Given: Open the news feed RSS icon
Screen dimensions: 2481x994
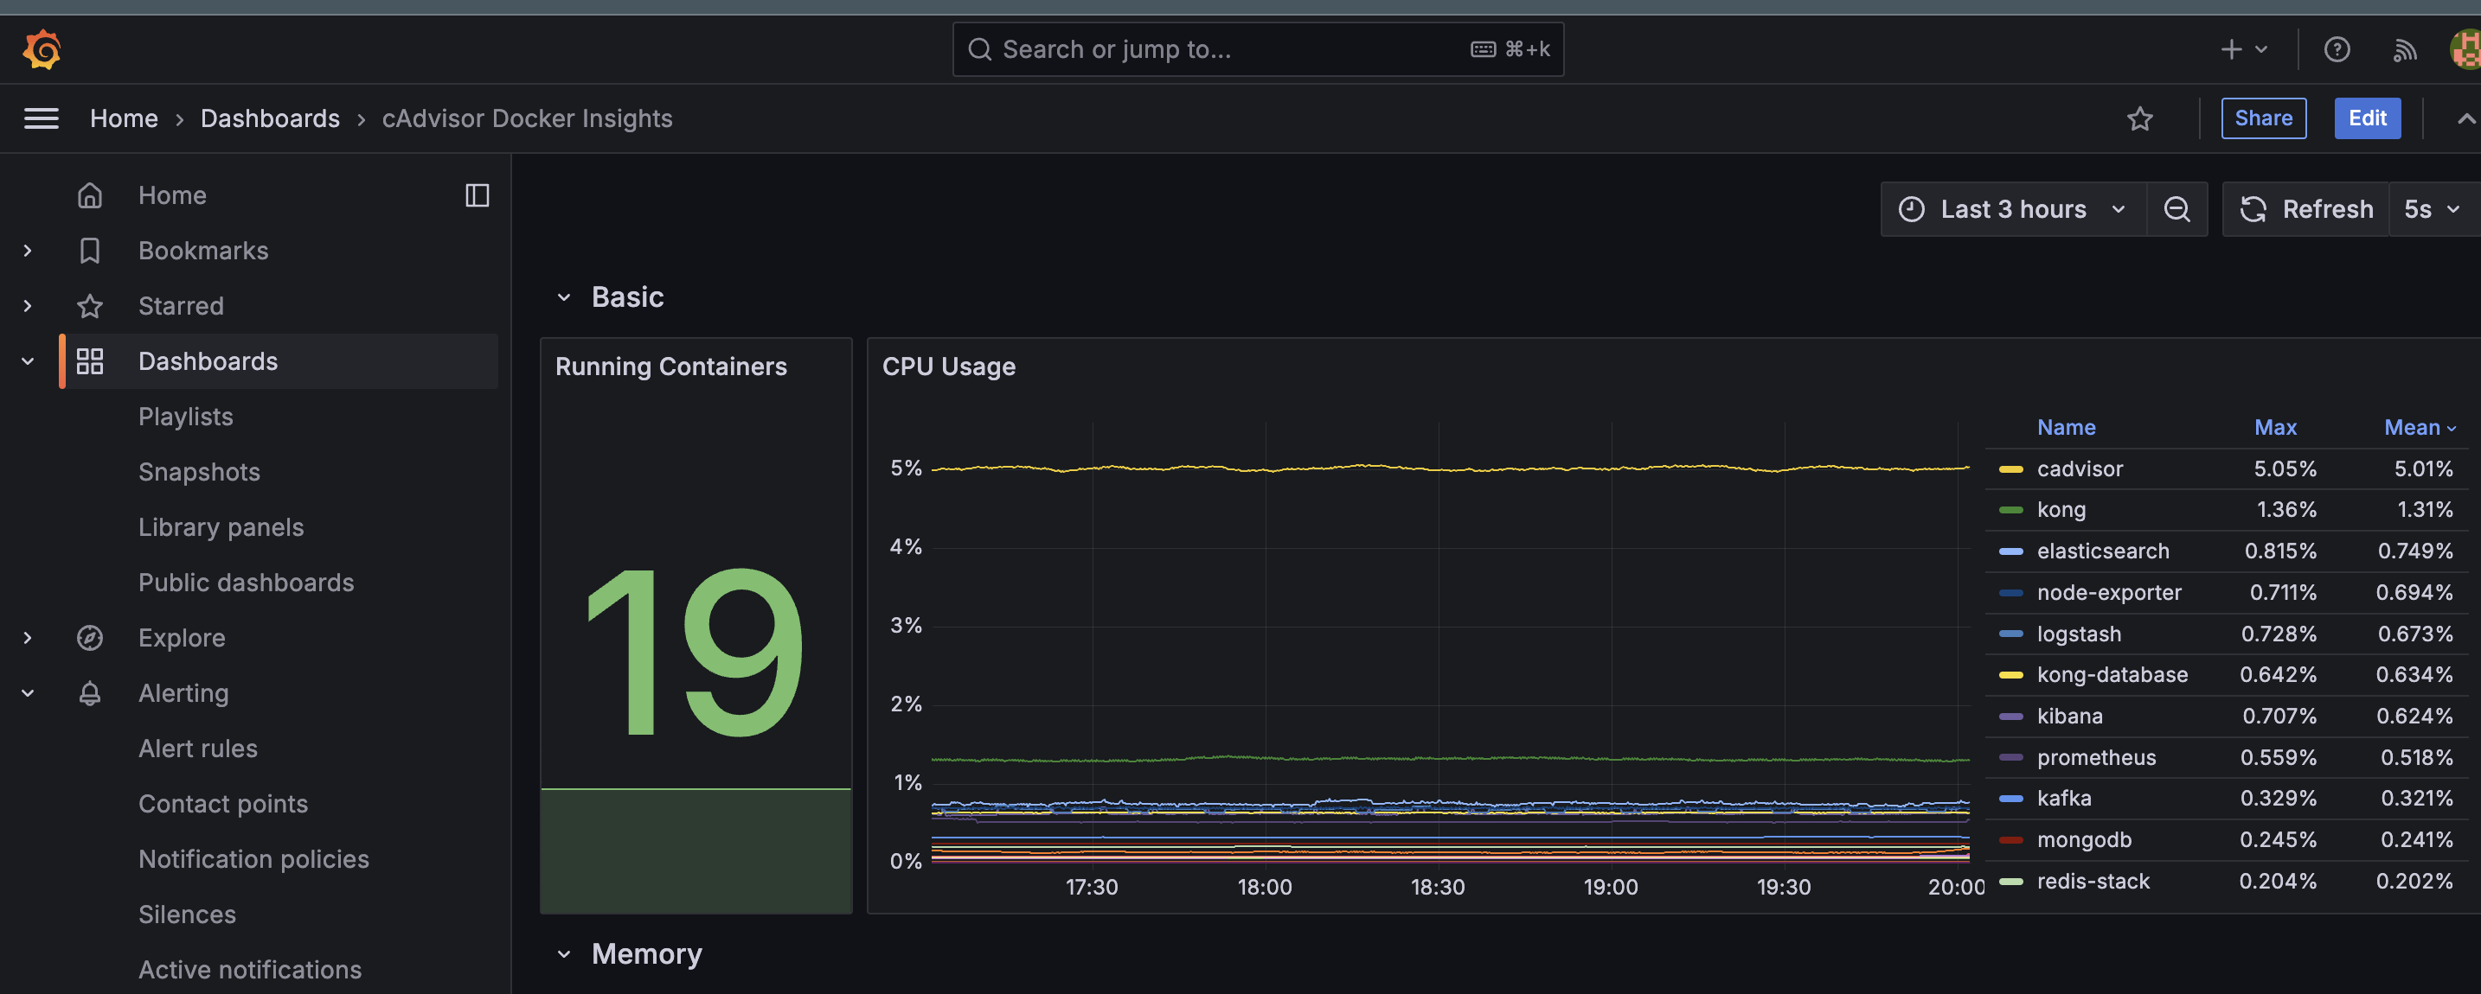Looking at the screenshot, I should pyautogui.click(x=2405, y=49).
